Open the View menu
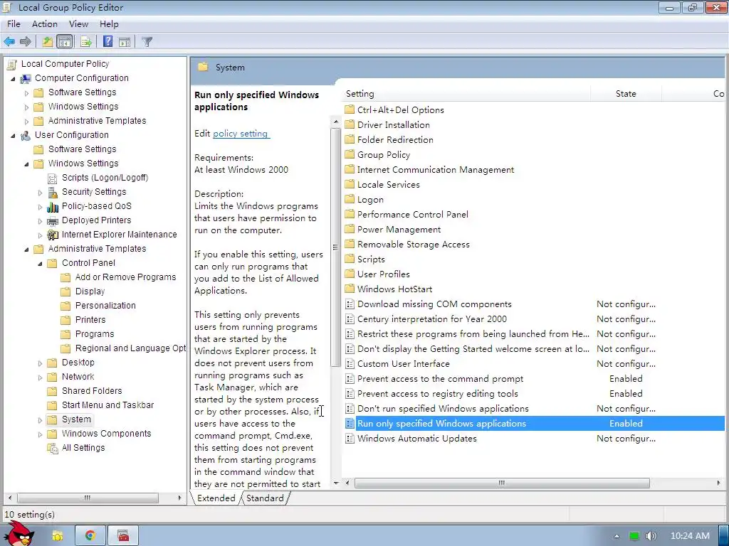729x546 pixels. tap(78, 24)
